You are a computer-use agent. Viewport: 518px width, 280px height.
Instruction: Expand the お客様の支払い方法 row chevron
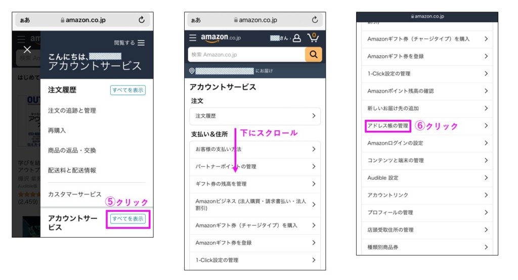[x=314, y=150]
